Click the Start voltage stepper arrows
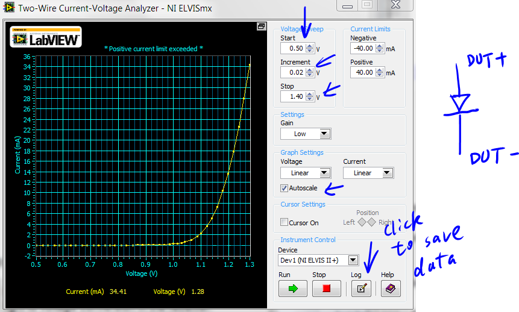This screenshot has height=312, width=519. pos(309,48)
